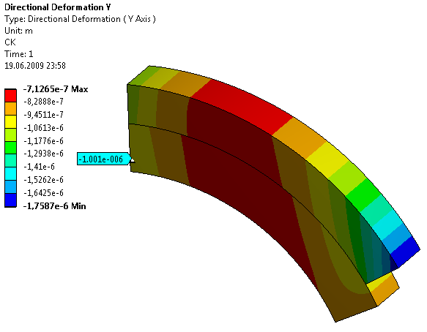
Task: Click the red contour region on model's top face
Action: 242,106
